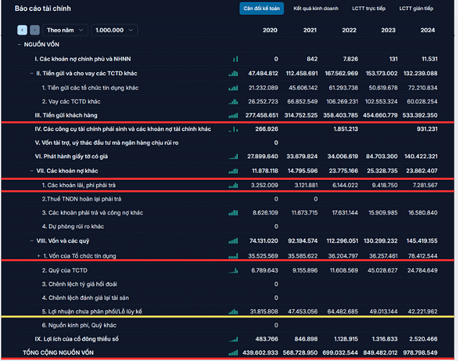Show chart for Tổng cộng nguồn vốn row
The image size is (458, 361).
pos(233,352)
